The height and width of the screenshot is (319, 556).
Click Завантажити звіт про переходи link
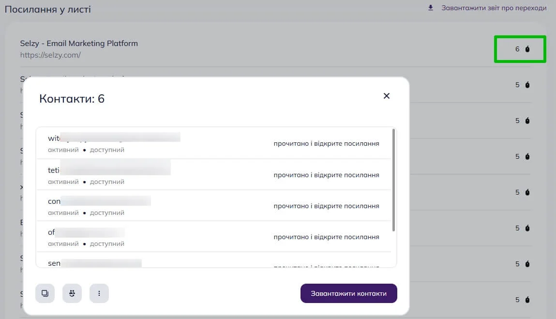[494, 8]
